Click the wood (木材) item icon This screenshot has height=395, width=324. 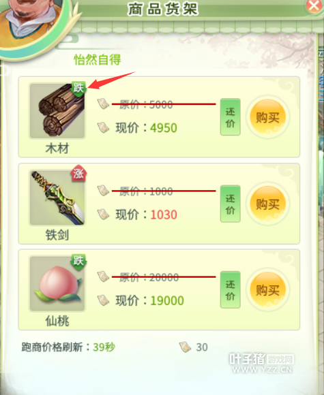click(57, 111)
